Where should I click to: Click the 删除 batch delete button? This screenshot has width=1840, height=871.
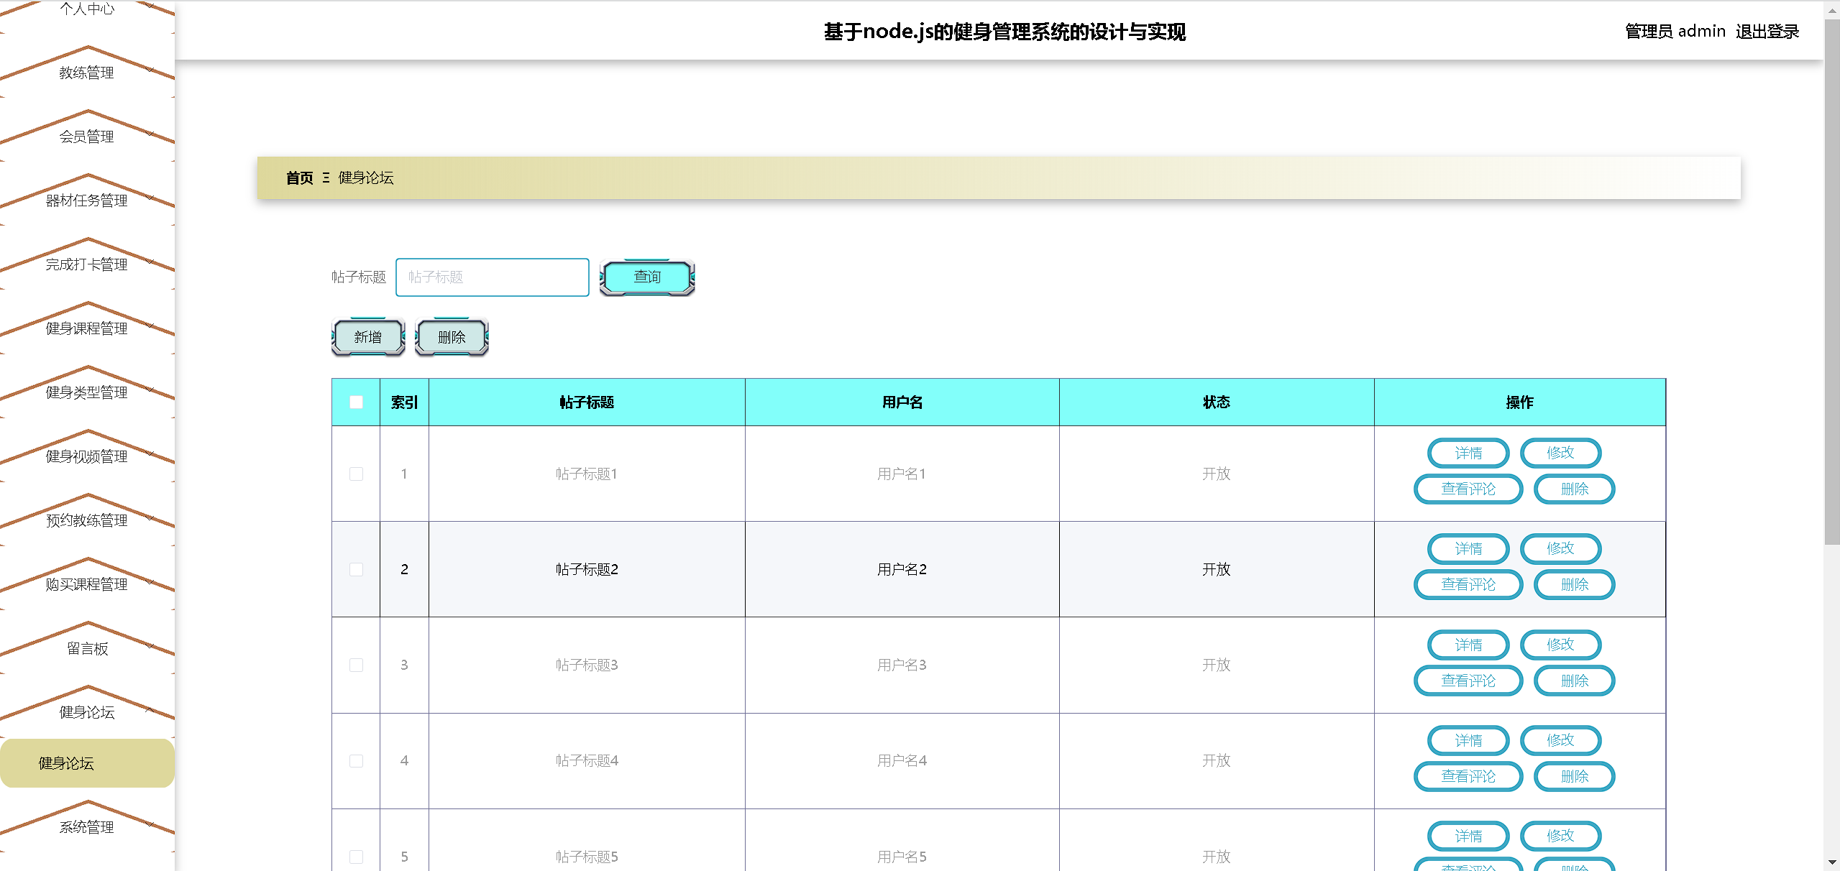(452, 337)
